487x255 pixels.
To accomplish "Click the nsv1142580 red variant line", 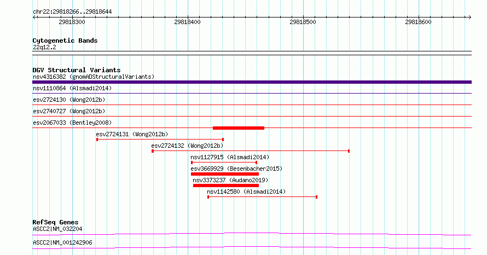I will [x=263, y=197].
